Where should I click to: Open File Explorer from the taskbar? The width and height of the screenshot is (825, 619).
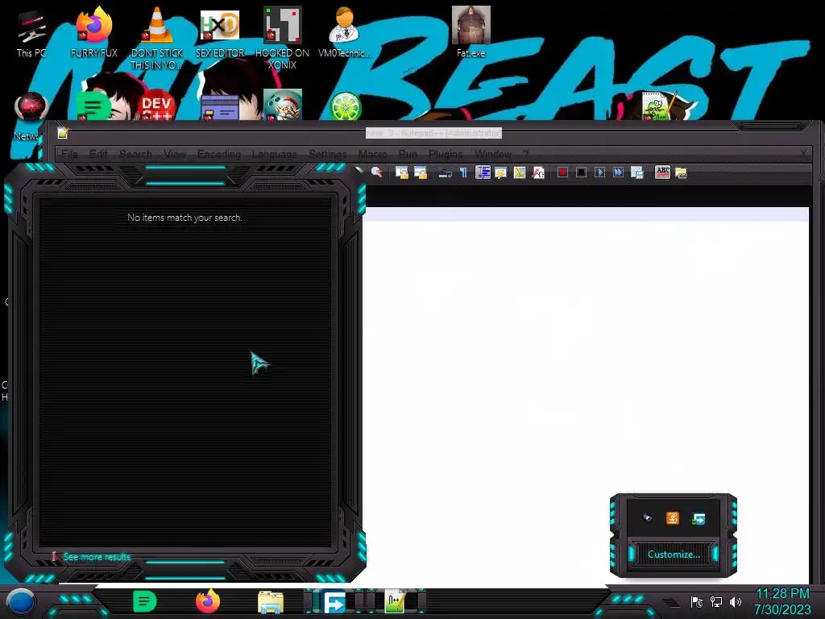tap(271, 603)
